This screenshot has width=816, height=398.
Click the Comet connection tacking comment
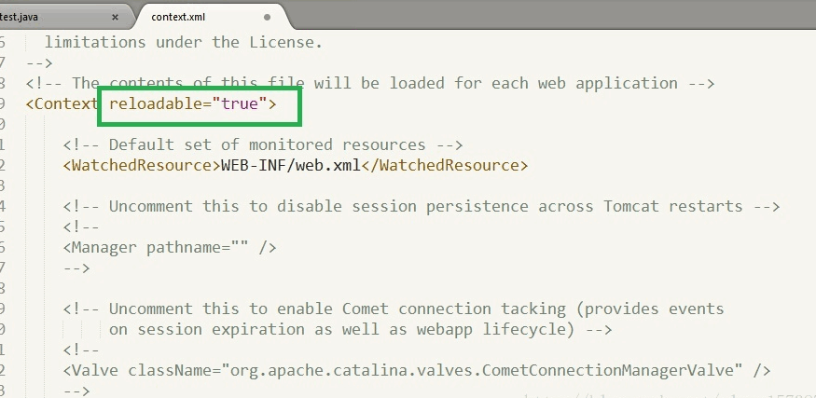394,309
